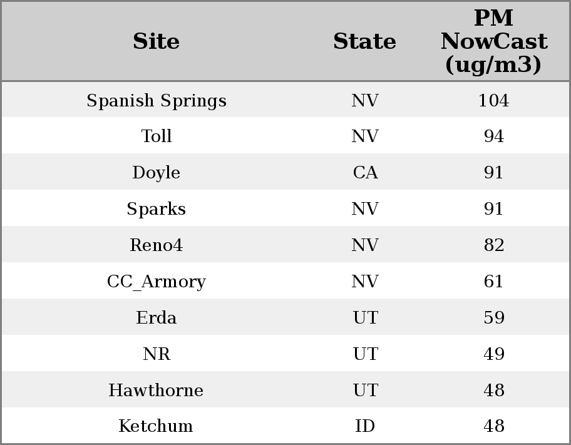Click the 82 PM value for Reno4
The image size is (571, 445).
pos(493,245)
